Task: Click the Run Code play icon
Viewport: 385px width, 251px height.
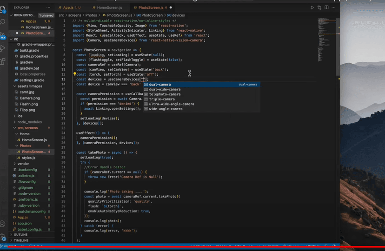Action: pyautogui.click(x=312, y=8)
